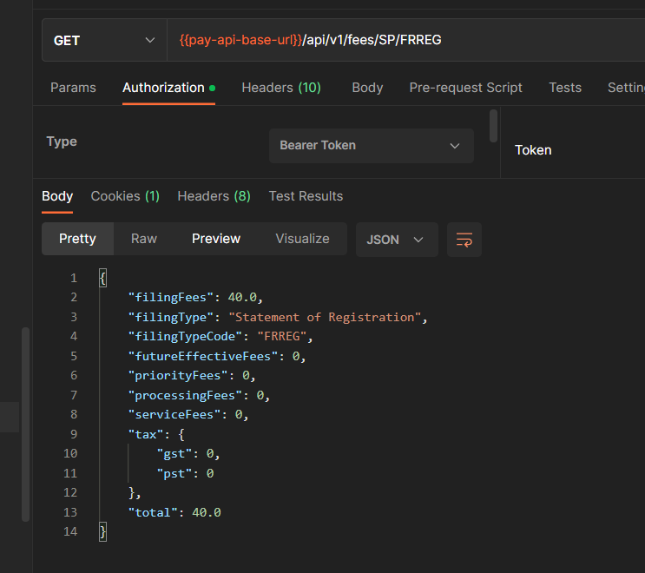Image resolution: width=645 pixels, height=573 pixels.
Task: Select the Authorization tab
Action: pyautogui.click(x=168, y=88)
